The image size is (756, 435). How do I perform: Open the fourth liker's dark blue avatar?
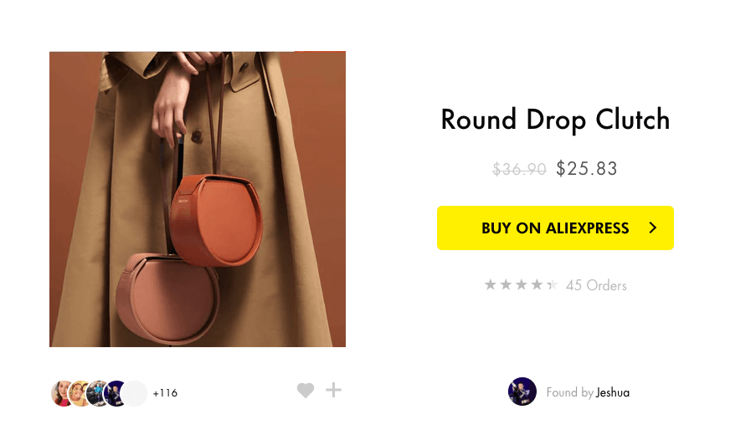pyautogui.click(x=114, y=393)
